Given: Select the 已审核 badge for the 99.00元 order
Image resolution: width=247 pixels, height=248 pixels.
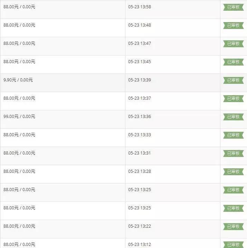Looking at the screenshot, I should [x=233, y=117].
